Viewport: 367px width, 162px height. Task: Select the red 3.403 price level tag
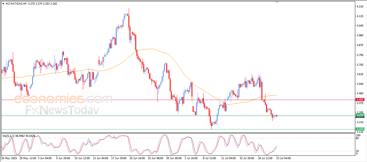point(360,100)
